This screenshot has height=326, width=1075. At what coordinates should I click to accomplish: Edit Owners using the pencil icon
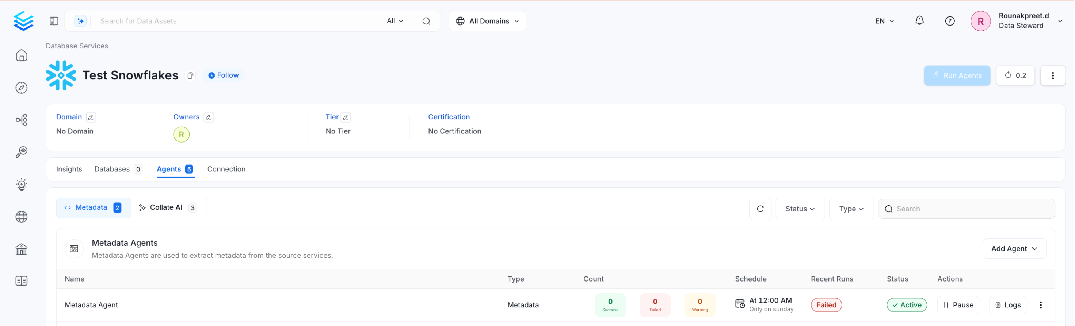(209, 117)
